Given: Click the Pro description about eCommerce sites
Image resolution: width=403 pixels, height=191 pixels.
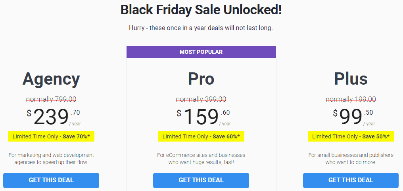Looking at the screenshot, I should (201, 159).
